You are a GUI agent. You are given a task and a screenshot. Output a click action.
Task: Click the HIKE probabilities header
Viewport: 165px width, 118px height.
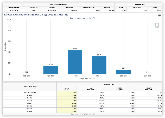155,8
